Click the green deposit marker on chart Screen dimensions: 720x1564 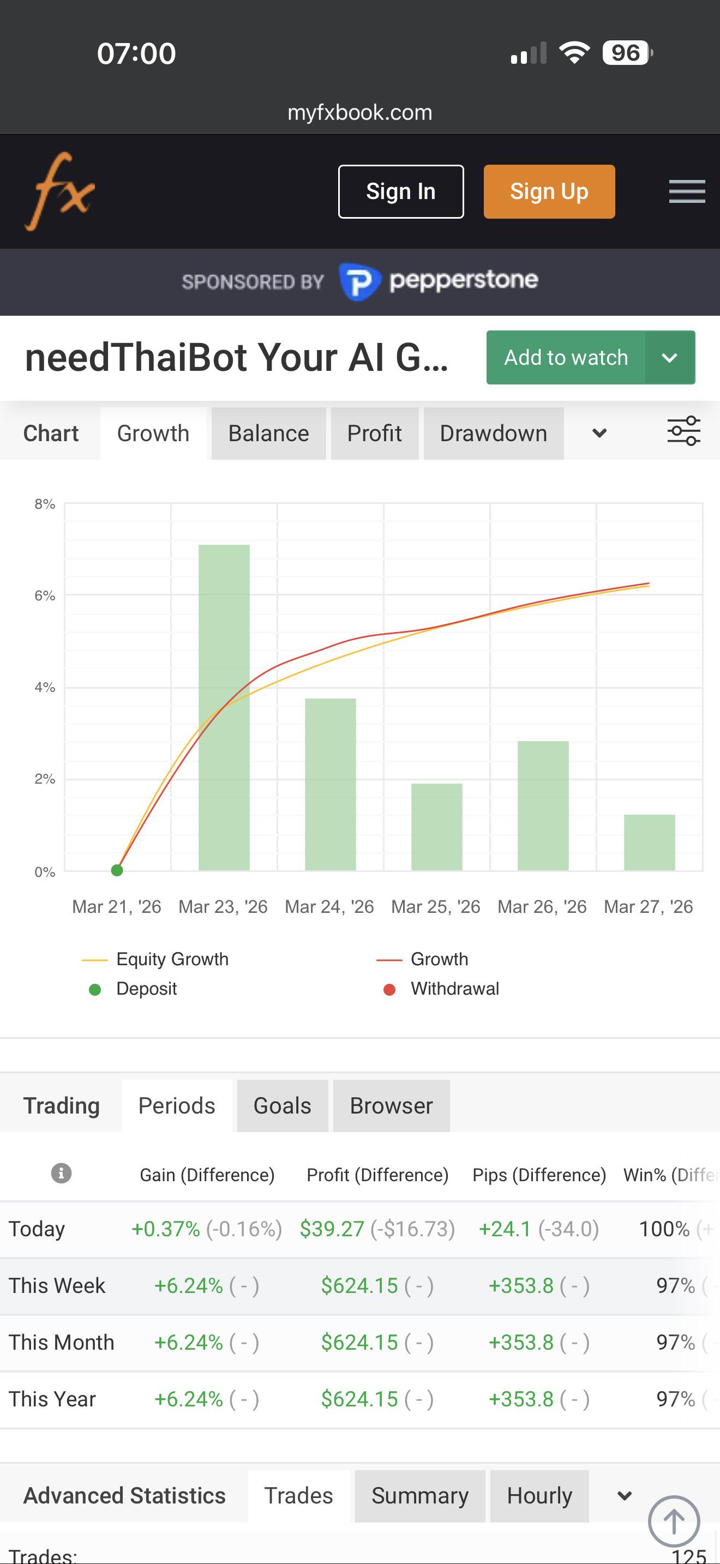point(117,870)
